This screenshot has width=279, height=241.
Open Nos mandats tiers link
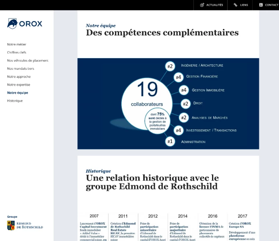(20, 68)
